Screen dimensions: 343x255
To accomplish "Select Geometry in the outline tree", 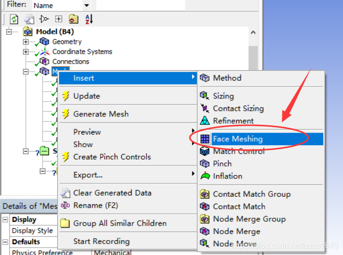I will click(x=67, y=42).
